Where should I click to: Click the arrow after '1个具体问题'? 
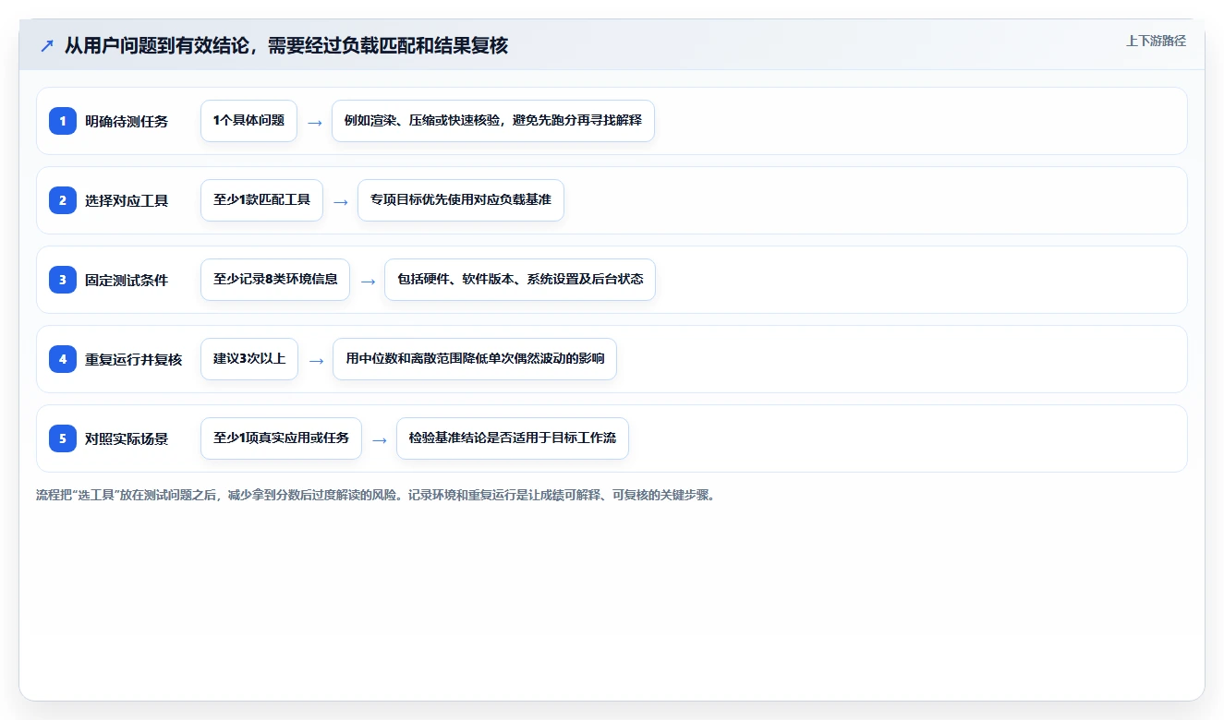click(315, 122)
